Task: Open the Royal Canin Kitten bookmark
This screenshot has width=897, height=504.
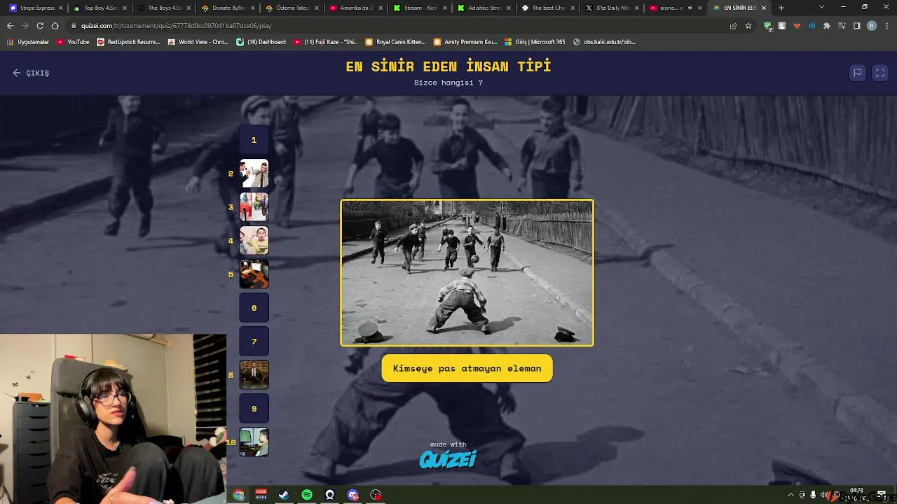Action: [x=396, y=42]
